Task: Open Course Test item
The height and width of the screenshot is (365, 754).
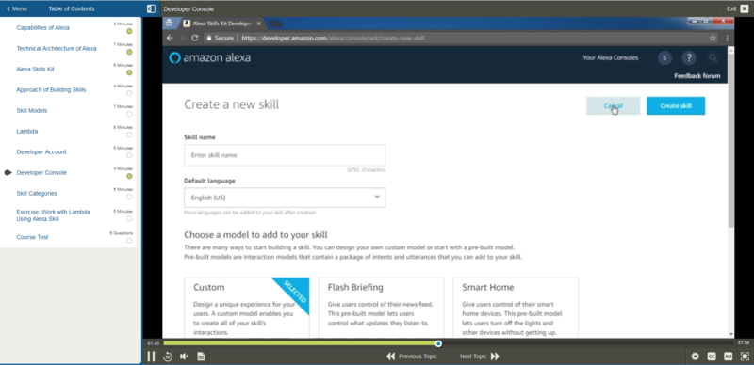Action: pyautogui.click(x=32, y=237)
